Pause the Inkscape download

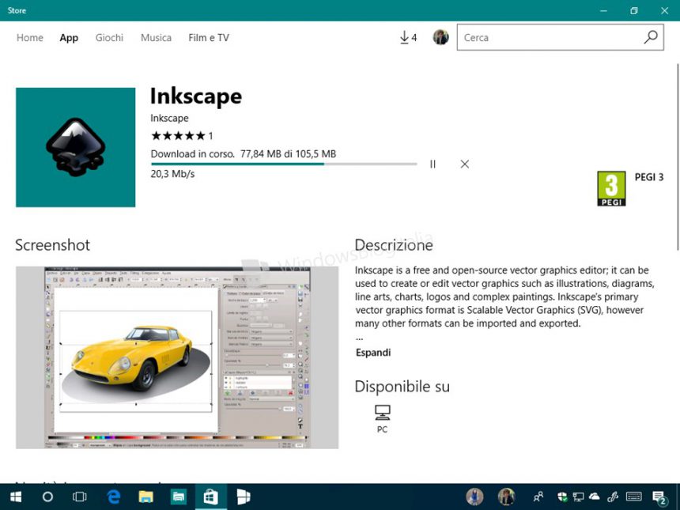coord(433,164)
